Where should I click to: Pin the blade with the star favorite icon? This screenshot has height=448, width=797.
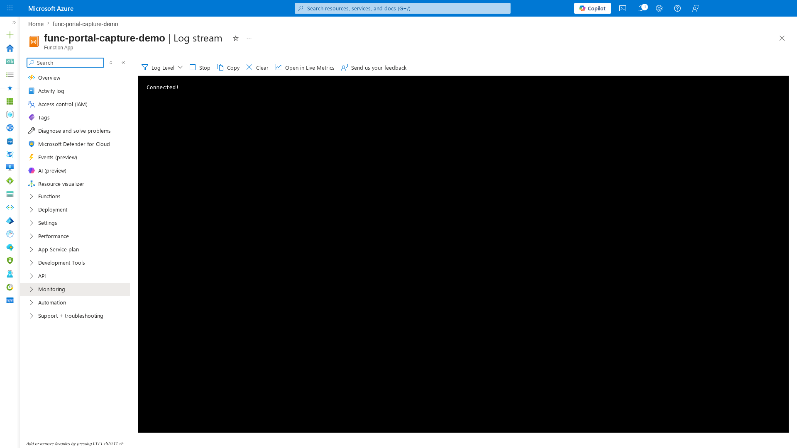[x=236, y=38]
